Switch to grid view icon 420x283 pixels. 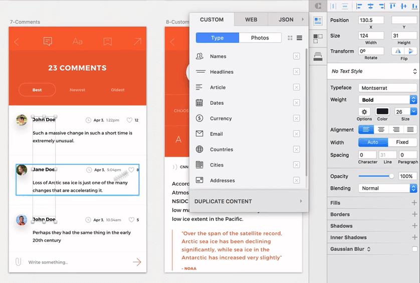pos(290,38)
